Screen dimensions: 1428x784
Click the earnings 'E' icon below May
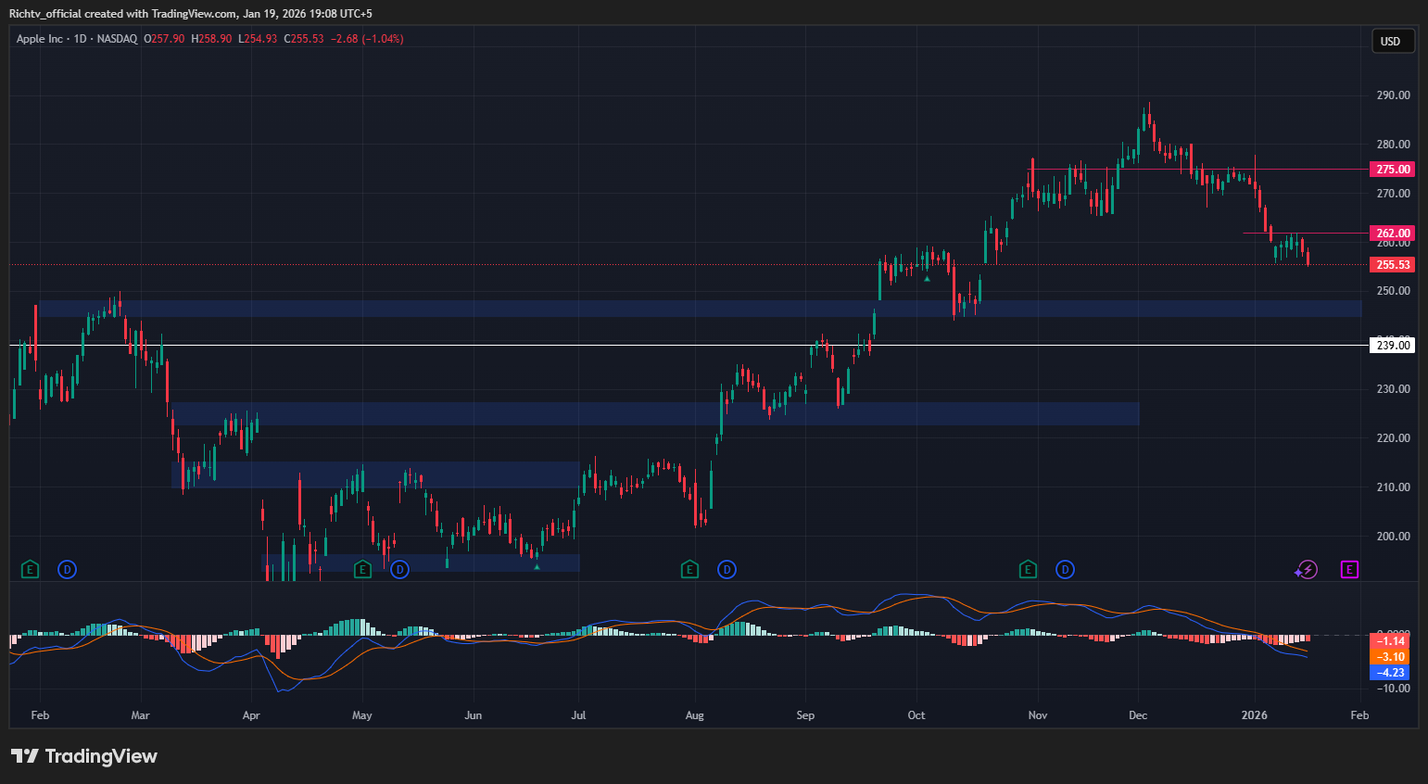coord(362,570)
